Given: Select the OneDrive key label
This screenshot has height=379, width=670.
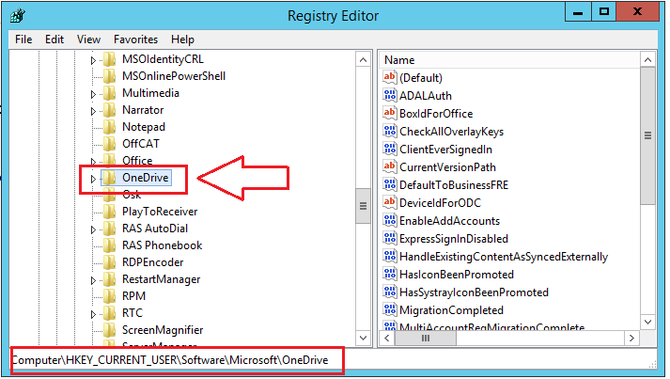Looking at the screenshot, I should coord(146,178).
